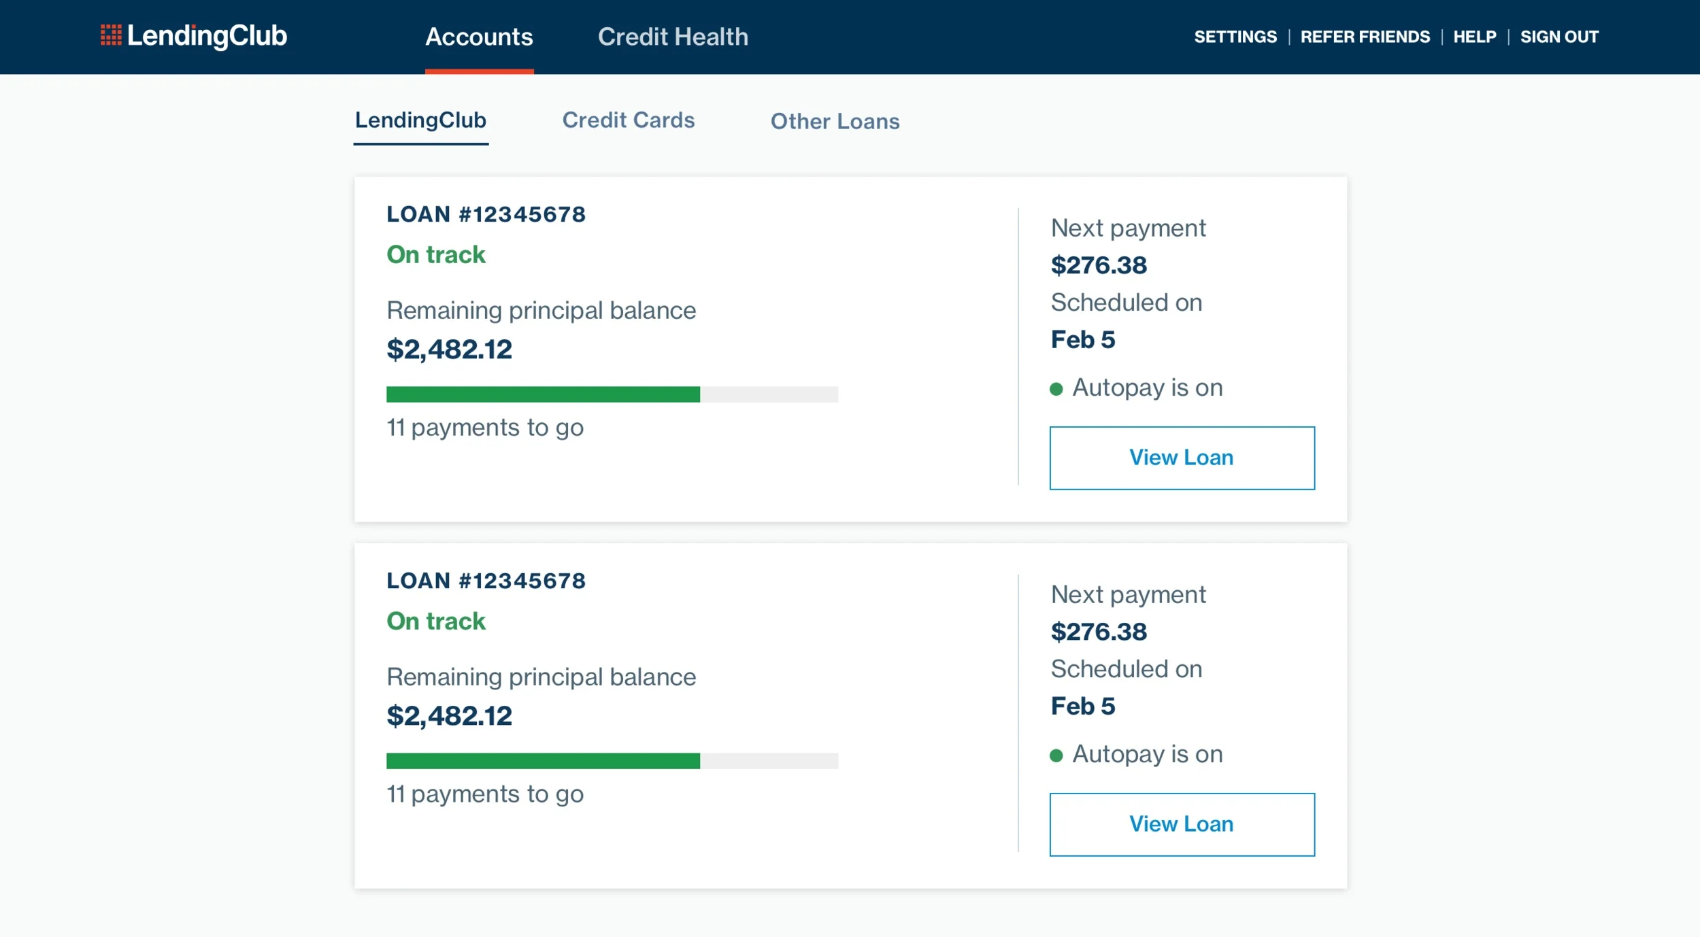This screenshot has height=937, width=1700.
Task: Click the second loan's $2,482.12 remaining balance
Action: [x=449, y=715]
